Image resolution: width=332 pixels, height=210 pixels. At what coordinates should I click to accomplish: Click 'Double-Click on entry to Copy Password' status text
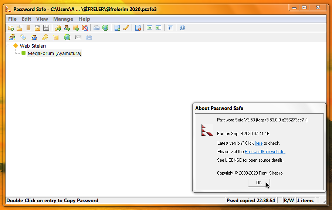click(52, 200)
